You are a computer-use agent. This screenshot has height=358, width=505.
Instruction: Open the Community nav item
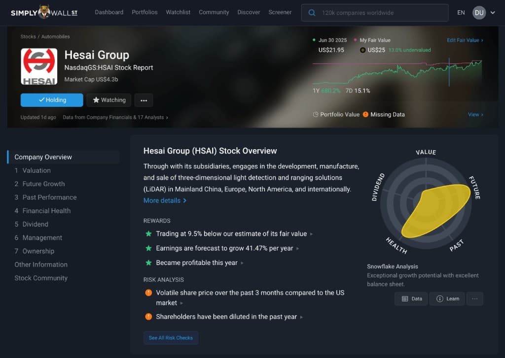tap(214, 12)
